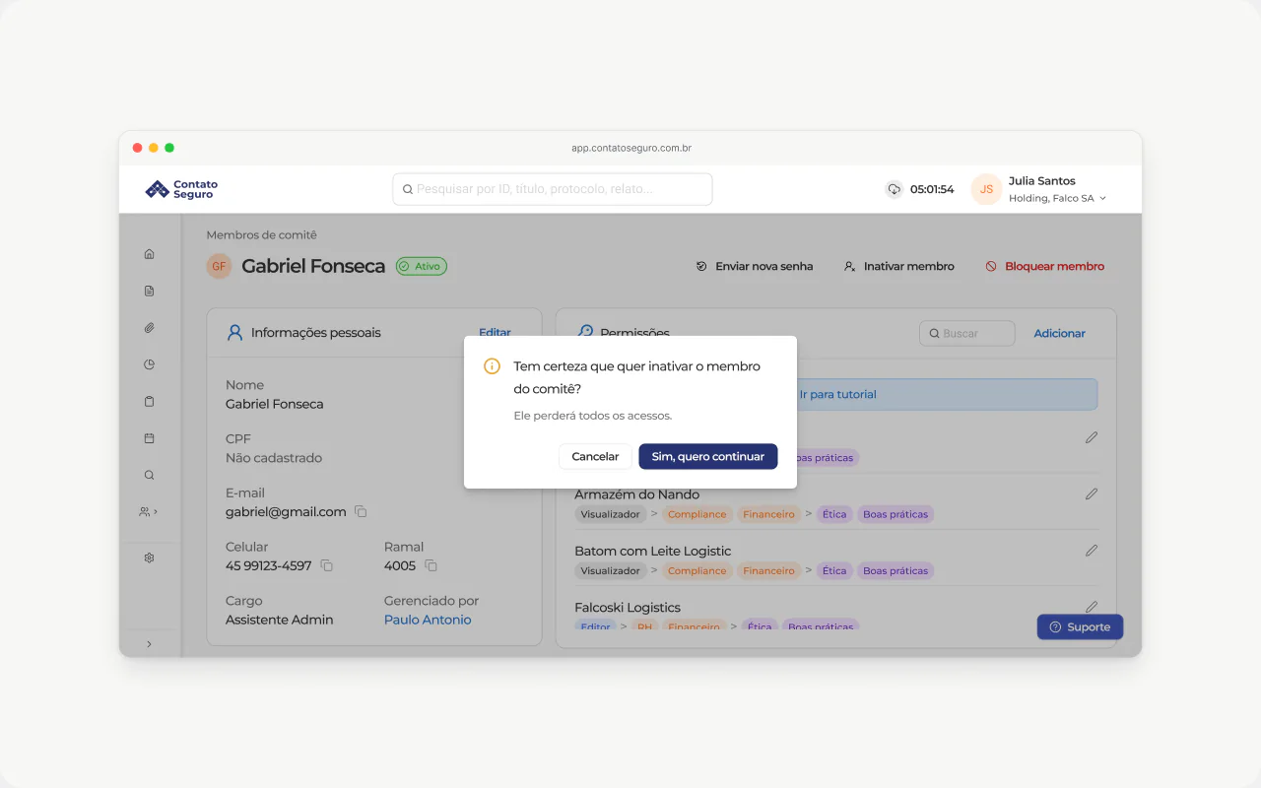Confirm with "Sim, quero continuar"
This screenshot has width=1261, height=788.
click(x=708, y=456)
